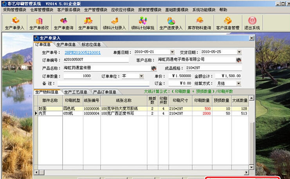Screen dimensions: 290x179
Task: Click 部件名称 column header
Action: 50,100
